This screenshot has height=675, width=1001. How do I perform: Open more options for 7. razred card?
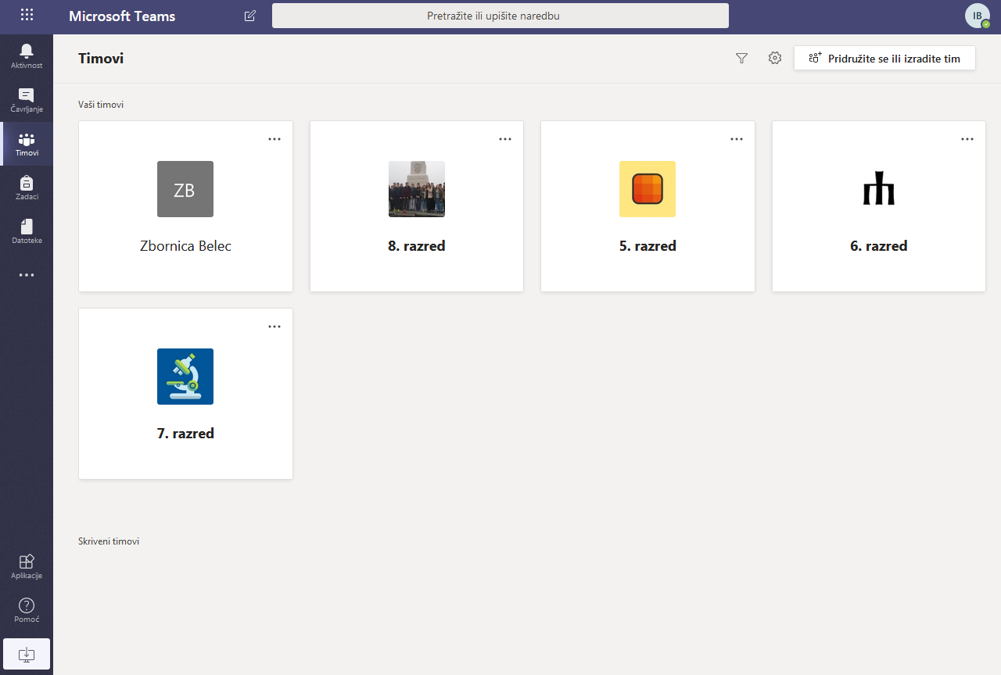click(x=274, y=327)
